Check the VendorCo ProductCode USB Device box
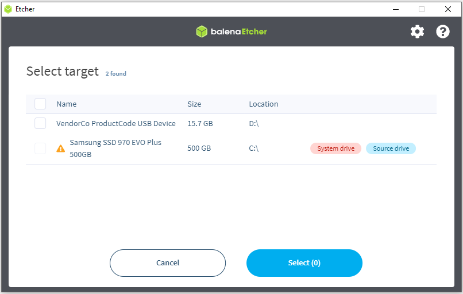Image resolution: width=463 pixels, height=294 pixels. tap(40, 123)
